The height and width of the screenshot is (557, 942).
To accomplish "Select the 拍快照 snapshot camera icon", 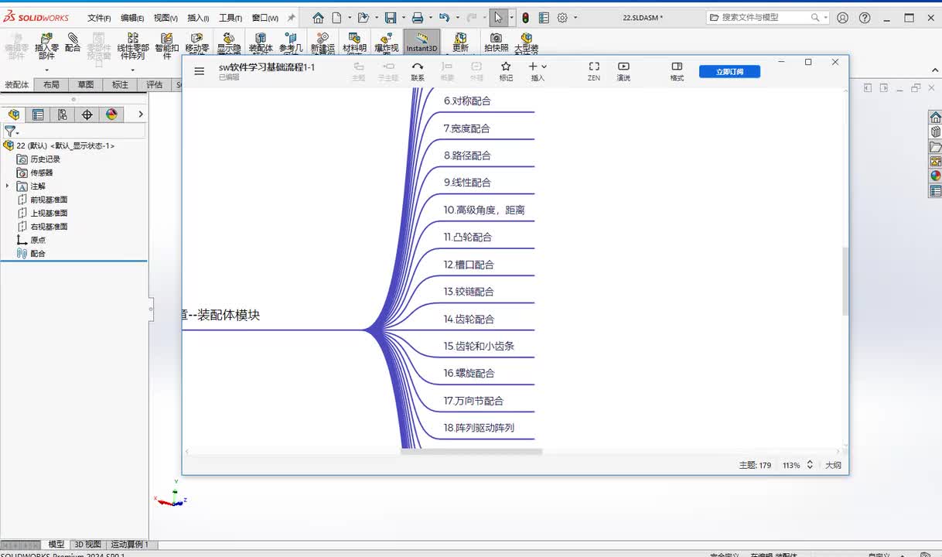I will coord(496,42).
